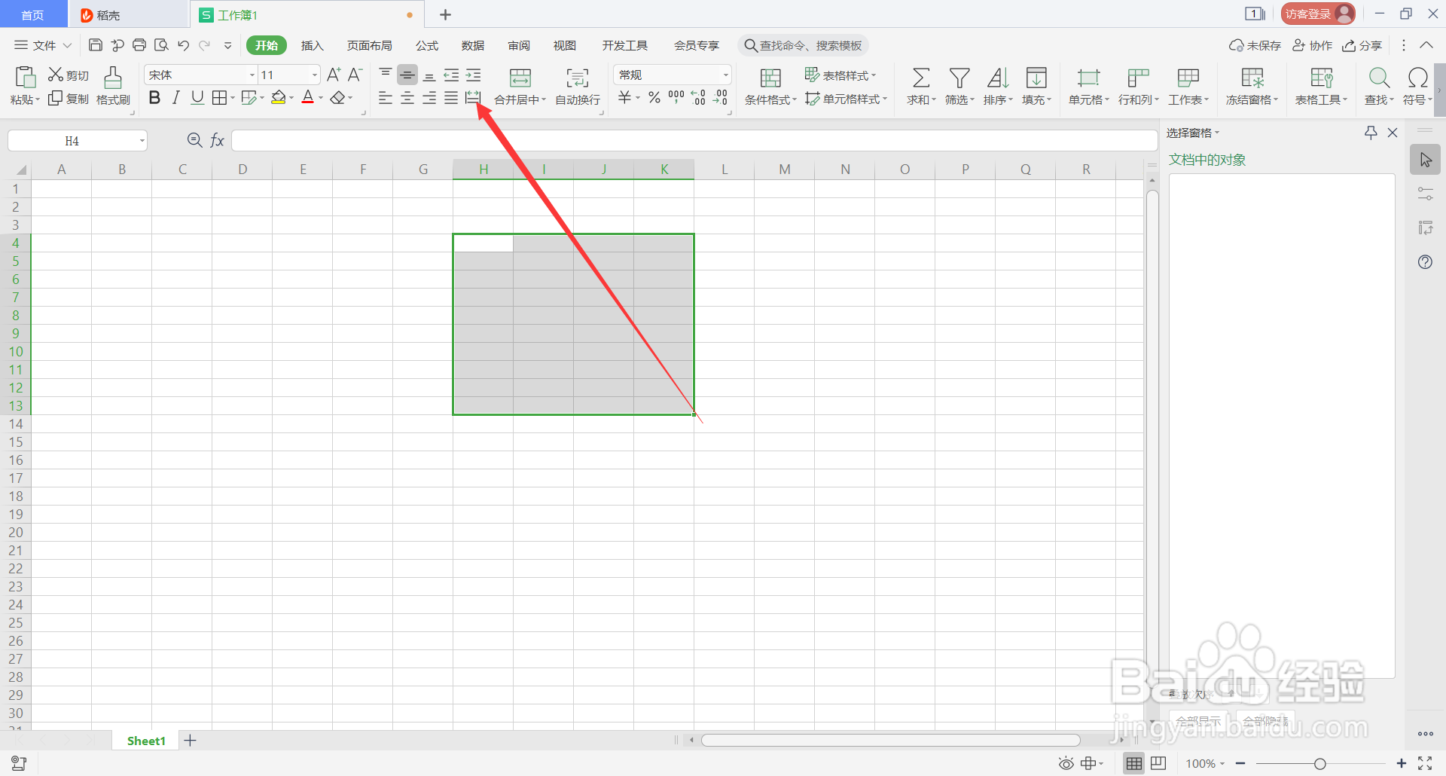Apply currency format icon
Screen dimensions: 1446x776
tap(625, 98)
